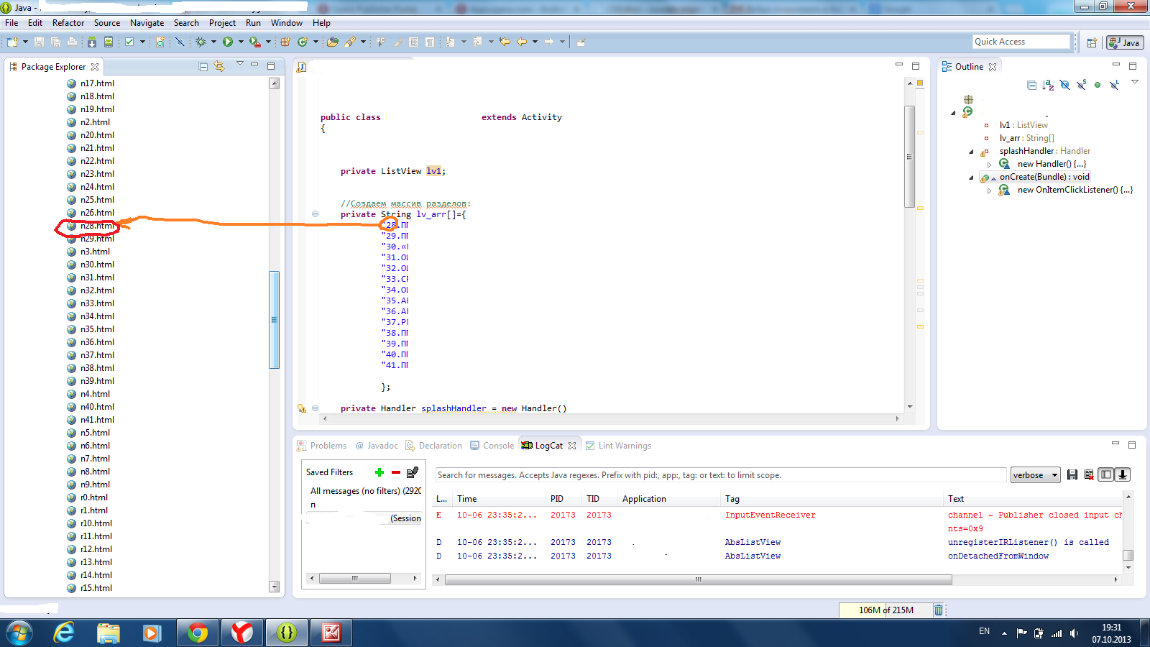The image size is (1150, 647).
Task: Open the Android SDK Manager toolbar icon
Action: (92, 42)
